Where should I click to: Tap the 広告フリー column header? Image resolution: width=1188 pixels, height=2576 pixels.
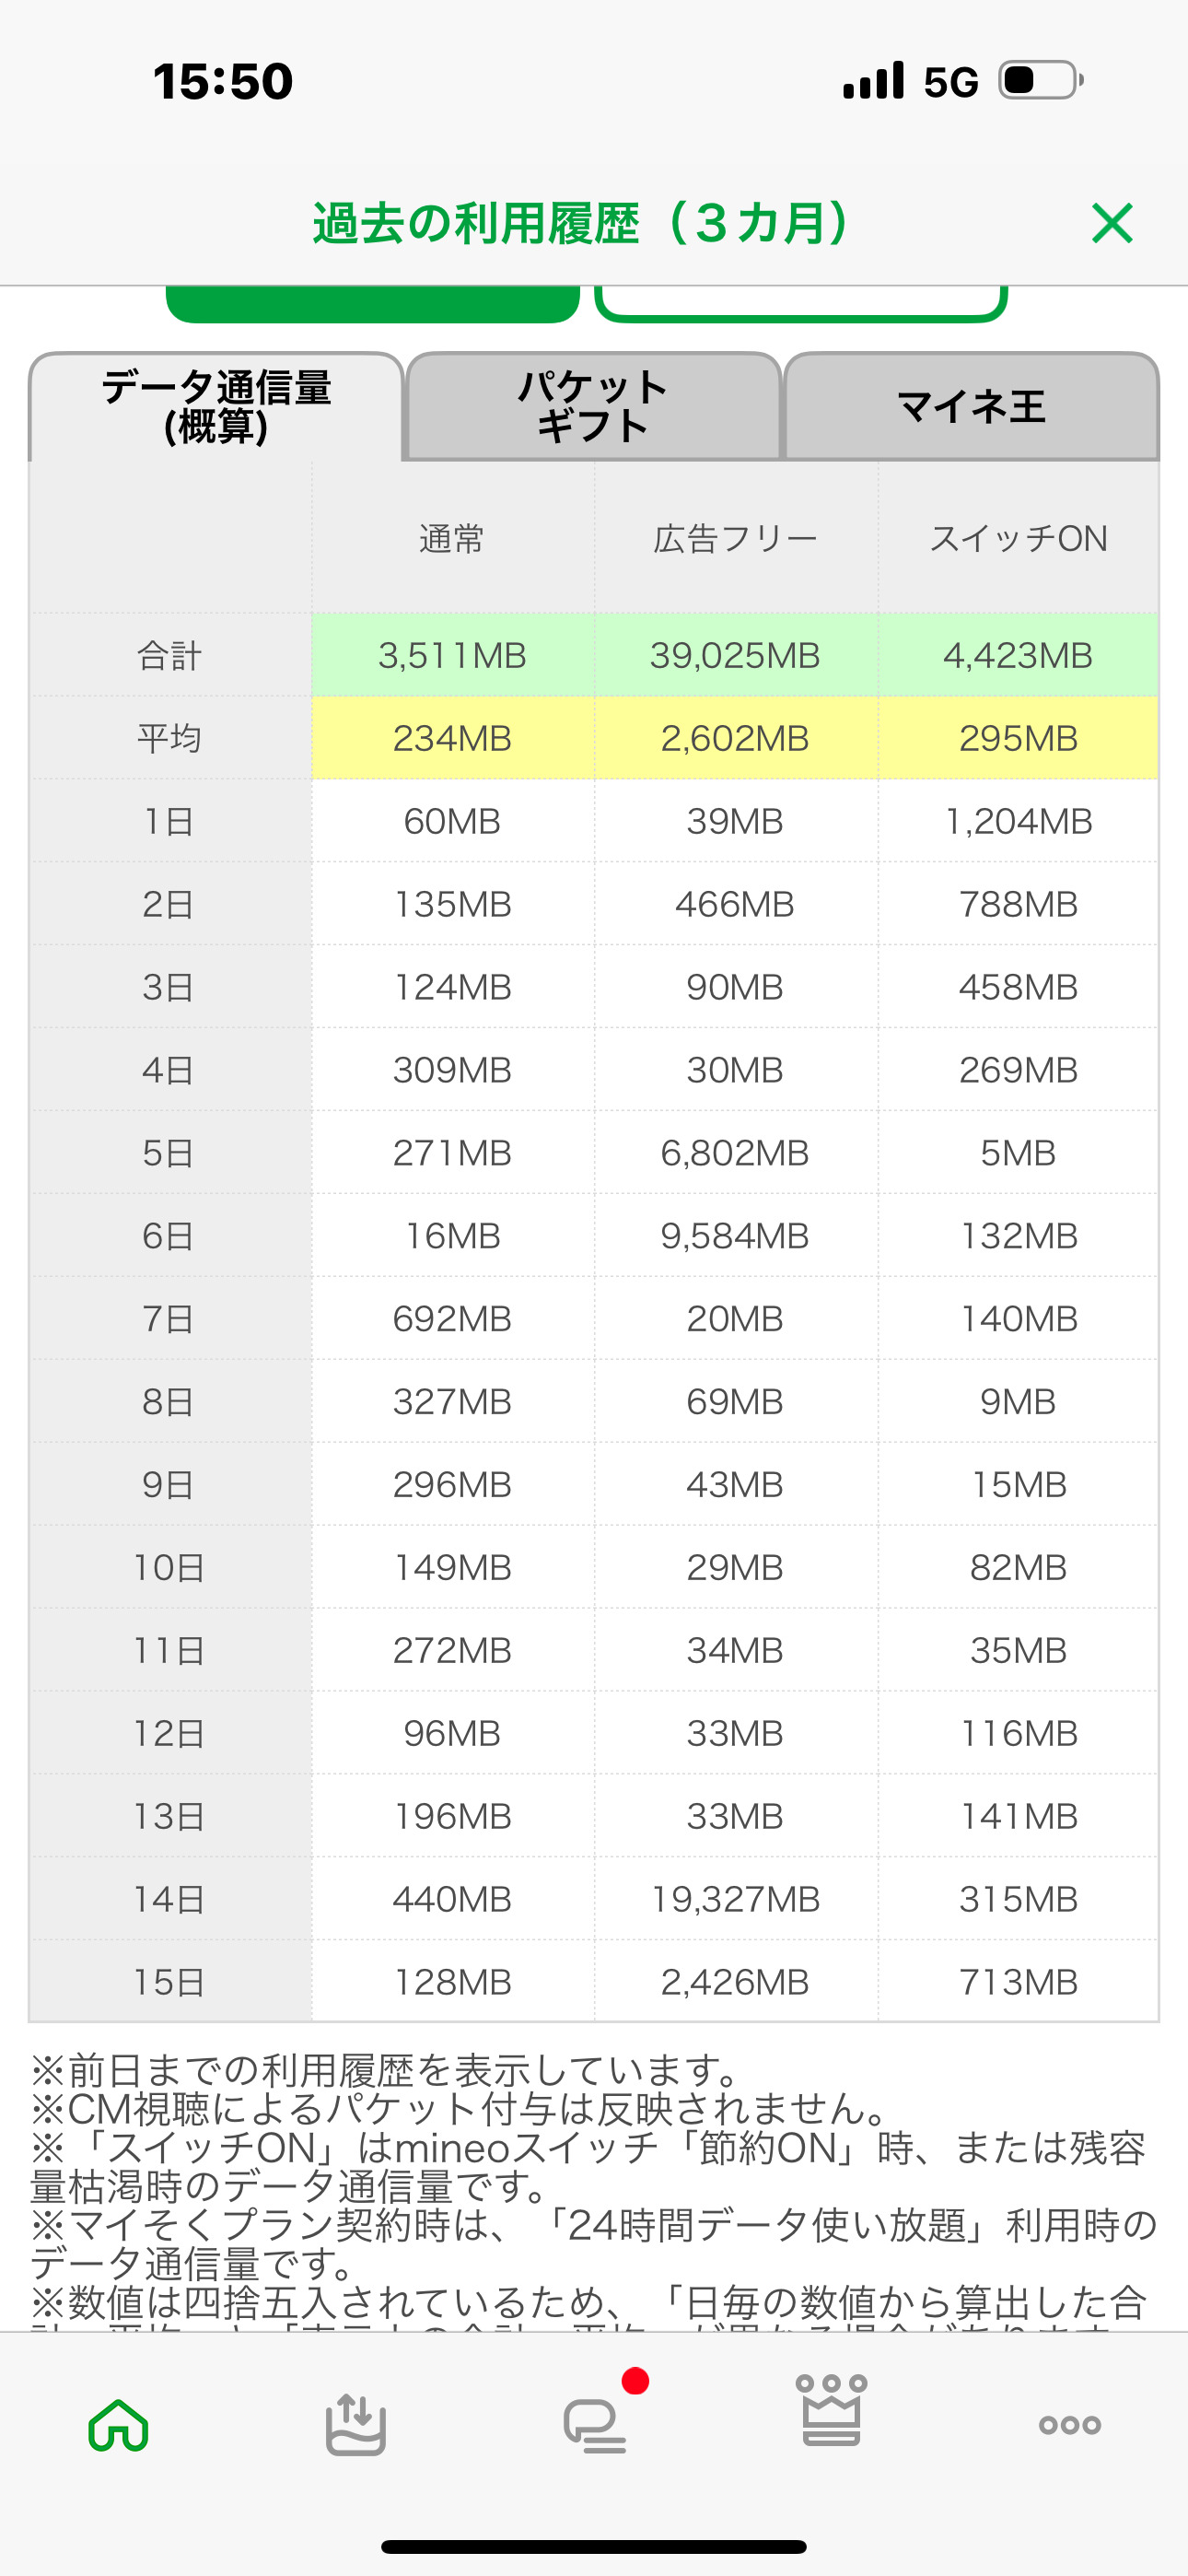(x=735, y=539)
